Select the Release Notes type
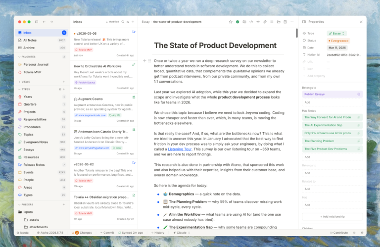 point(42,165)
